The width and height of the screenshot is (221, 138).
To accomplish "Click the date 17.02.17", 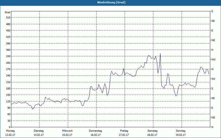I will pos(124,135).
